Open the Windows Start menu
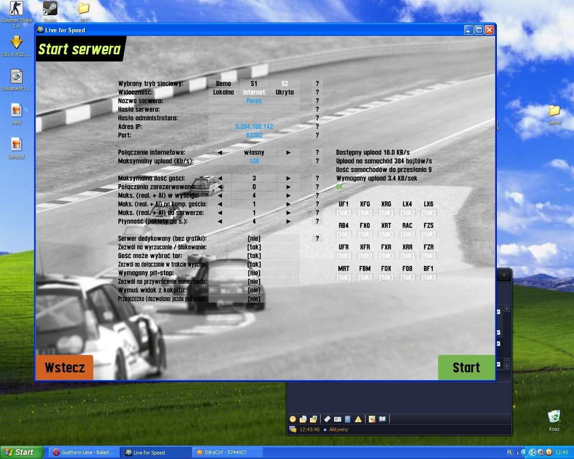This screenshot has width=574, height=459. tap(22, 452)
